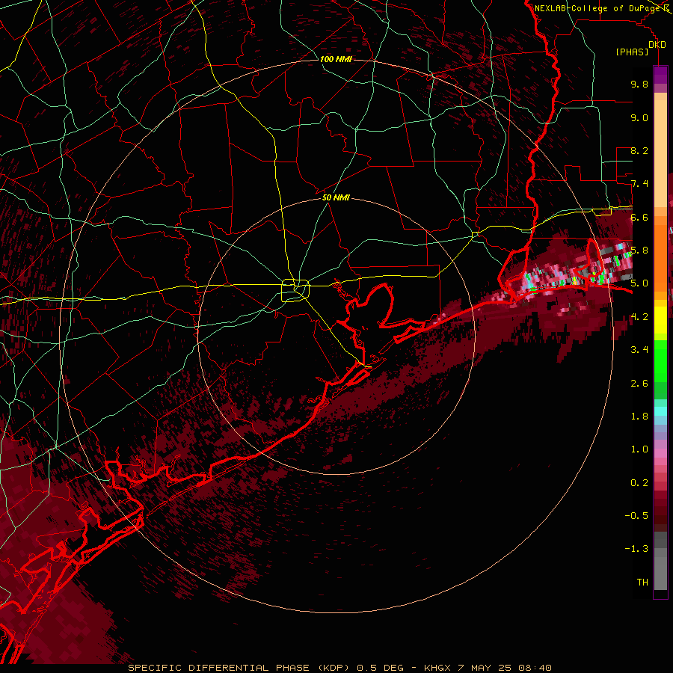The height and width of the screenshot is (673, 673).
Task: Pick the cyan color bar segment near 1.8
Action: pyautogui.click(x=660, y=411)
